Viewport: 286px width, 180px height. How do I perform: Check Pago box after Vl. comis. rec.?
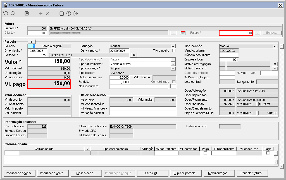pos(268,153)
